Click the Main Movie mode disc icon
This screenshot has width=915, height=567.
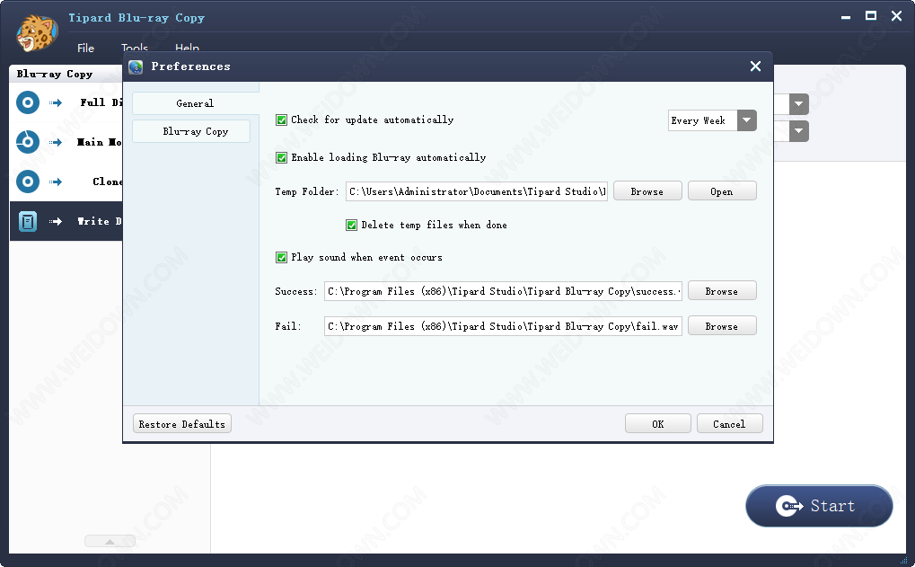(28, 142)
